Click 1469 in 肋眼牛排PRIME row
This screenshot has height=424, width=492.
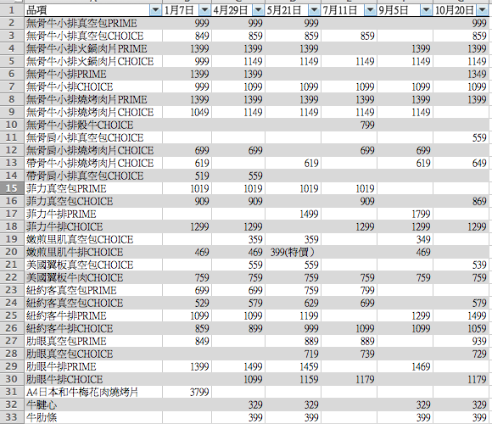coord(405,366)
